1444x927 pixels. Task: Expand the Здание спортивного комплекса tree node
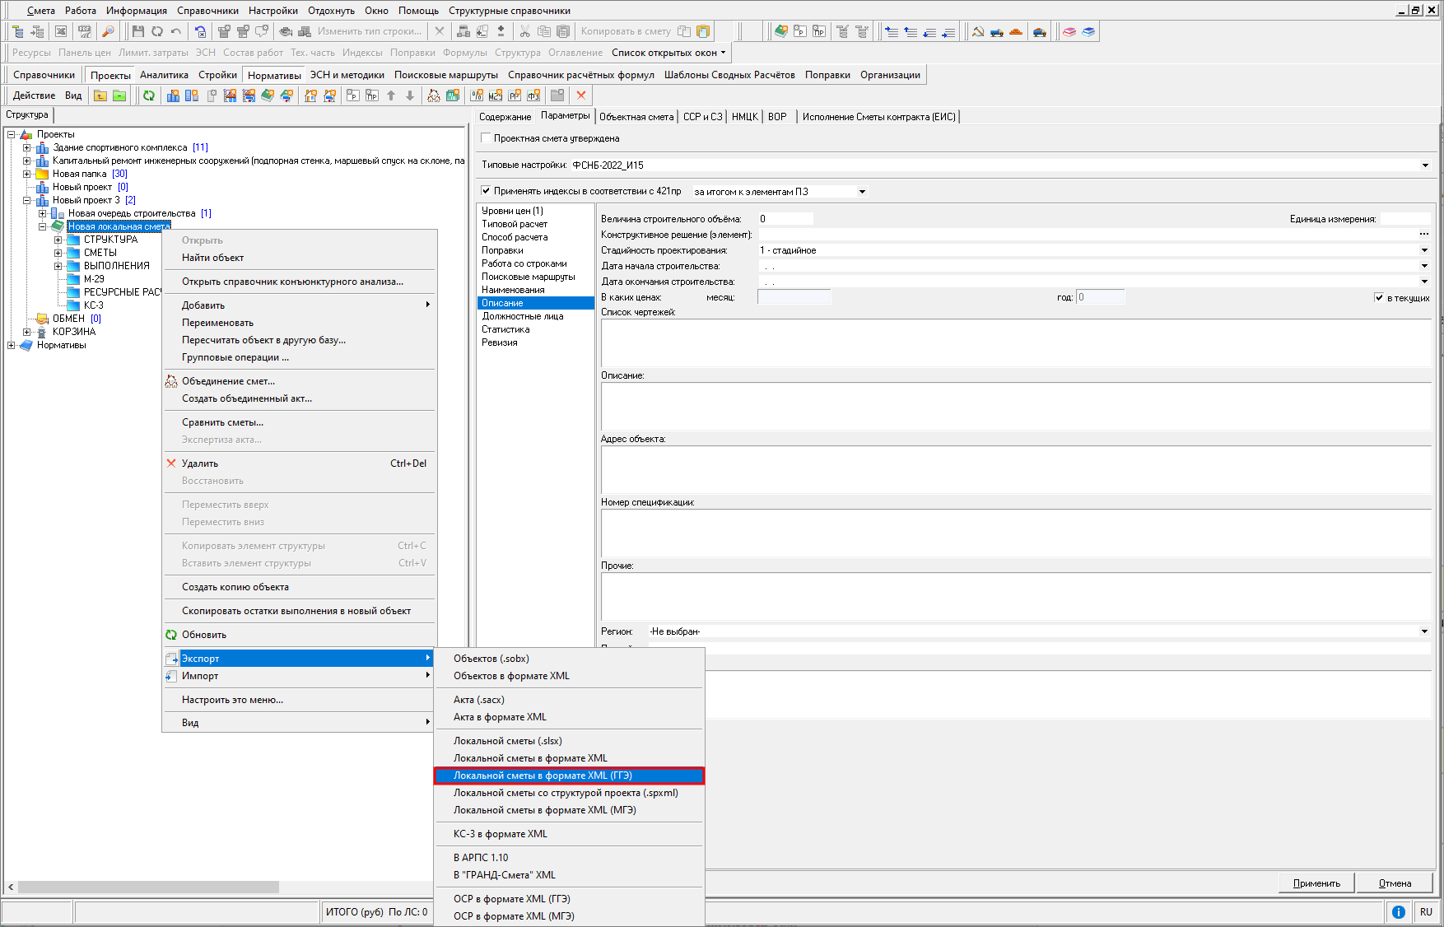click(26, 147)
